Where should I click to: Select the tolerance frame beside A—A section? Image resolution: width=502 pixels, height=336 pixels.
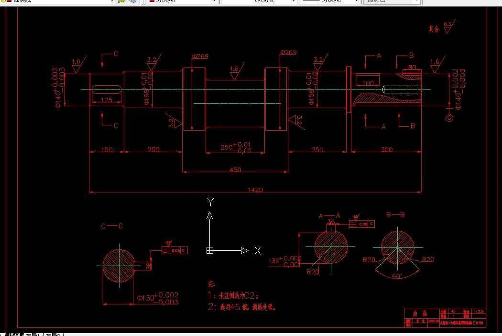pos(362,224)
